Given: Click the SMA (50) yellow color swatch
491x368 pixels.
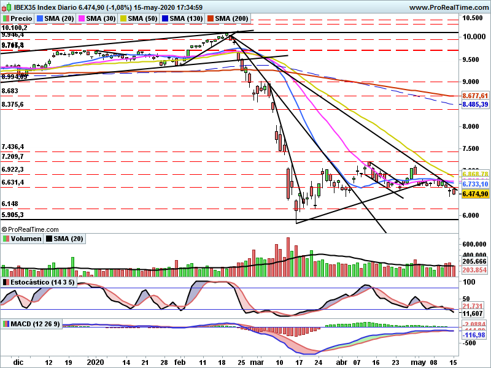Looking at the screenshot, I should pyautogui.click(x=123, y=19).
